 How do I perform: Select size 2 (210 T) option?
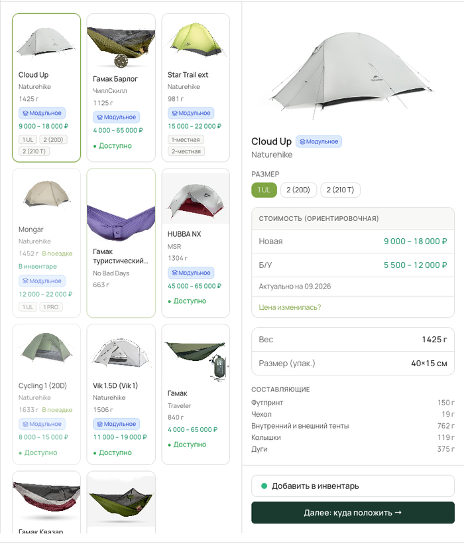tap(340, 190)
